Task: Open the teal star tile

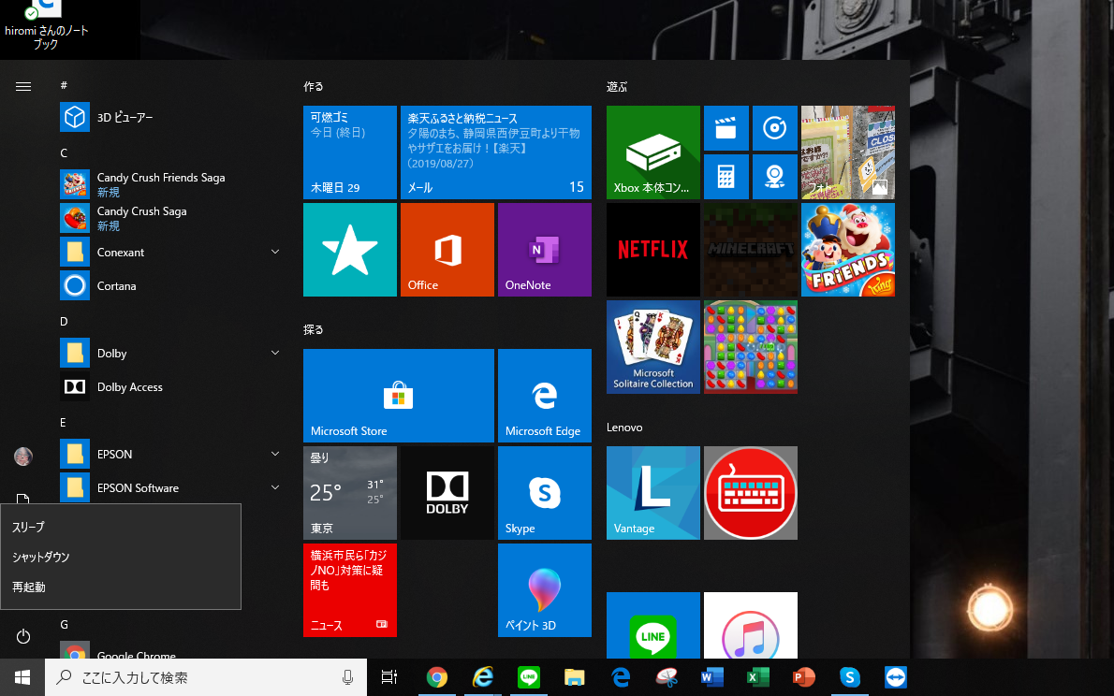Action: pyautogui.click(x=349, y=249)
